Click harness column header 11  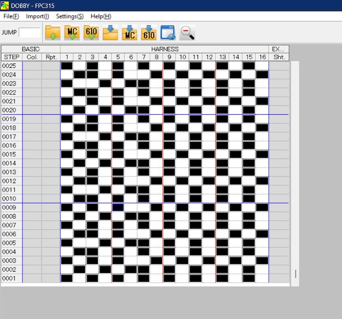[196, 57]
